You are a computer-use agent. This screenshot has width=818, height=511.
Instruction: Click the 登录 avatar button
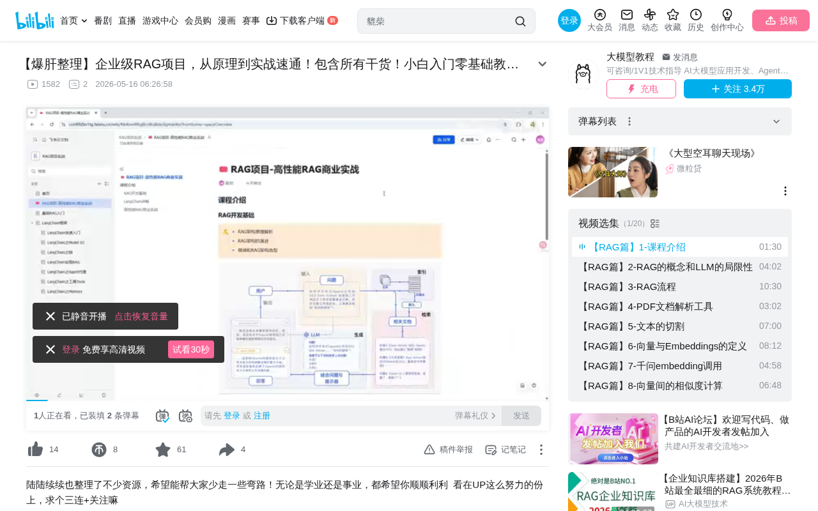569,20
